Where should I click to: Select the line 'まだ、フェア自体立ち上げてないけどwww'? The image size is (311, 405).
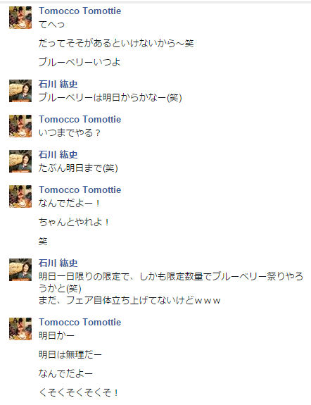129,300
